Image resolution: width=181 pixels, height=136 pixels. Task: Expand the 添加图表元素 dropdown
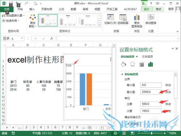point(24,16)
